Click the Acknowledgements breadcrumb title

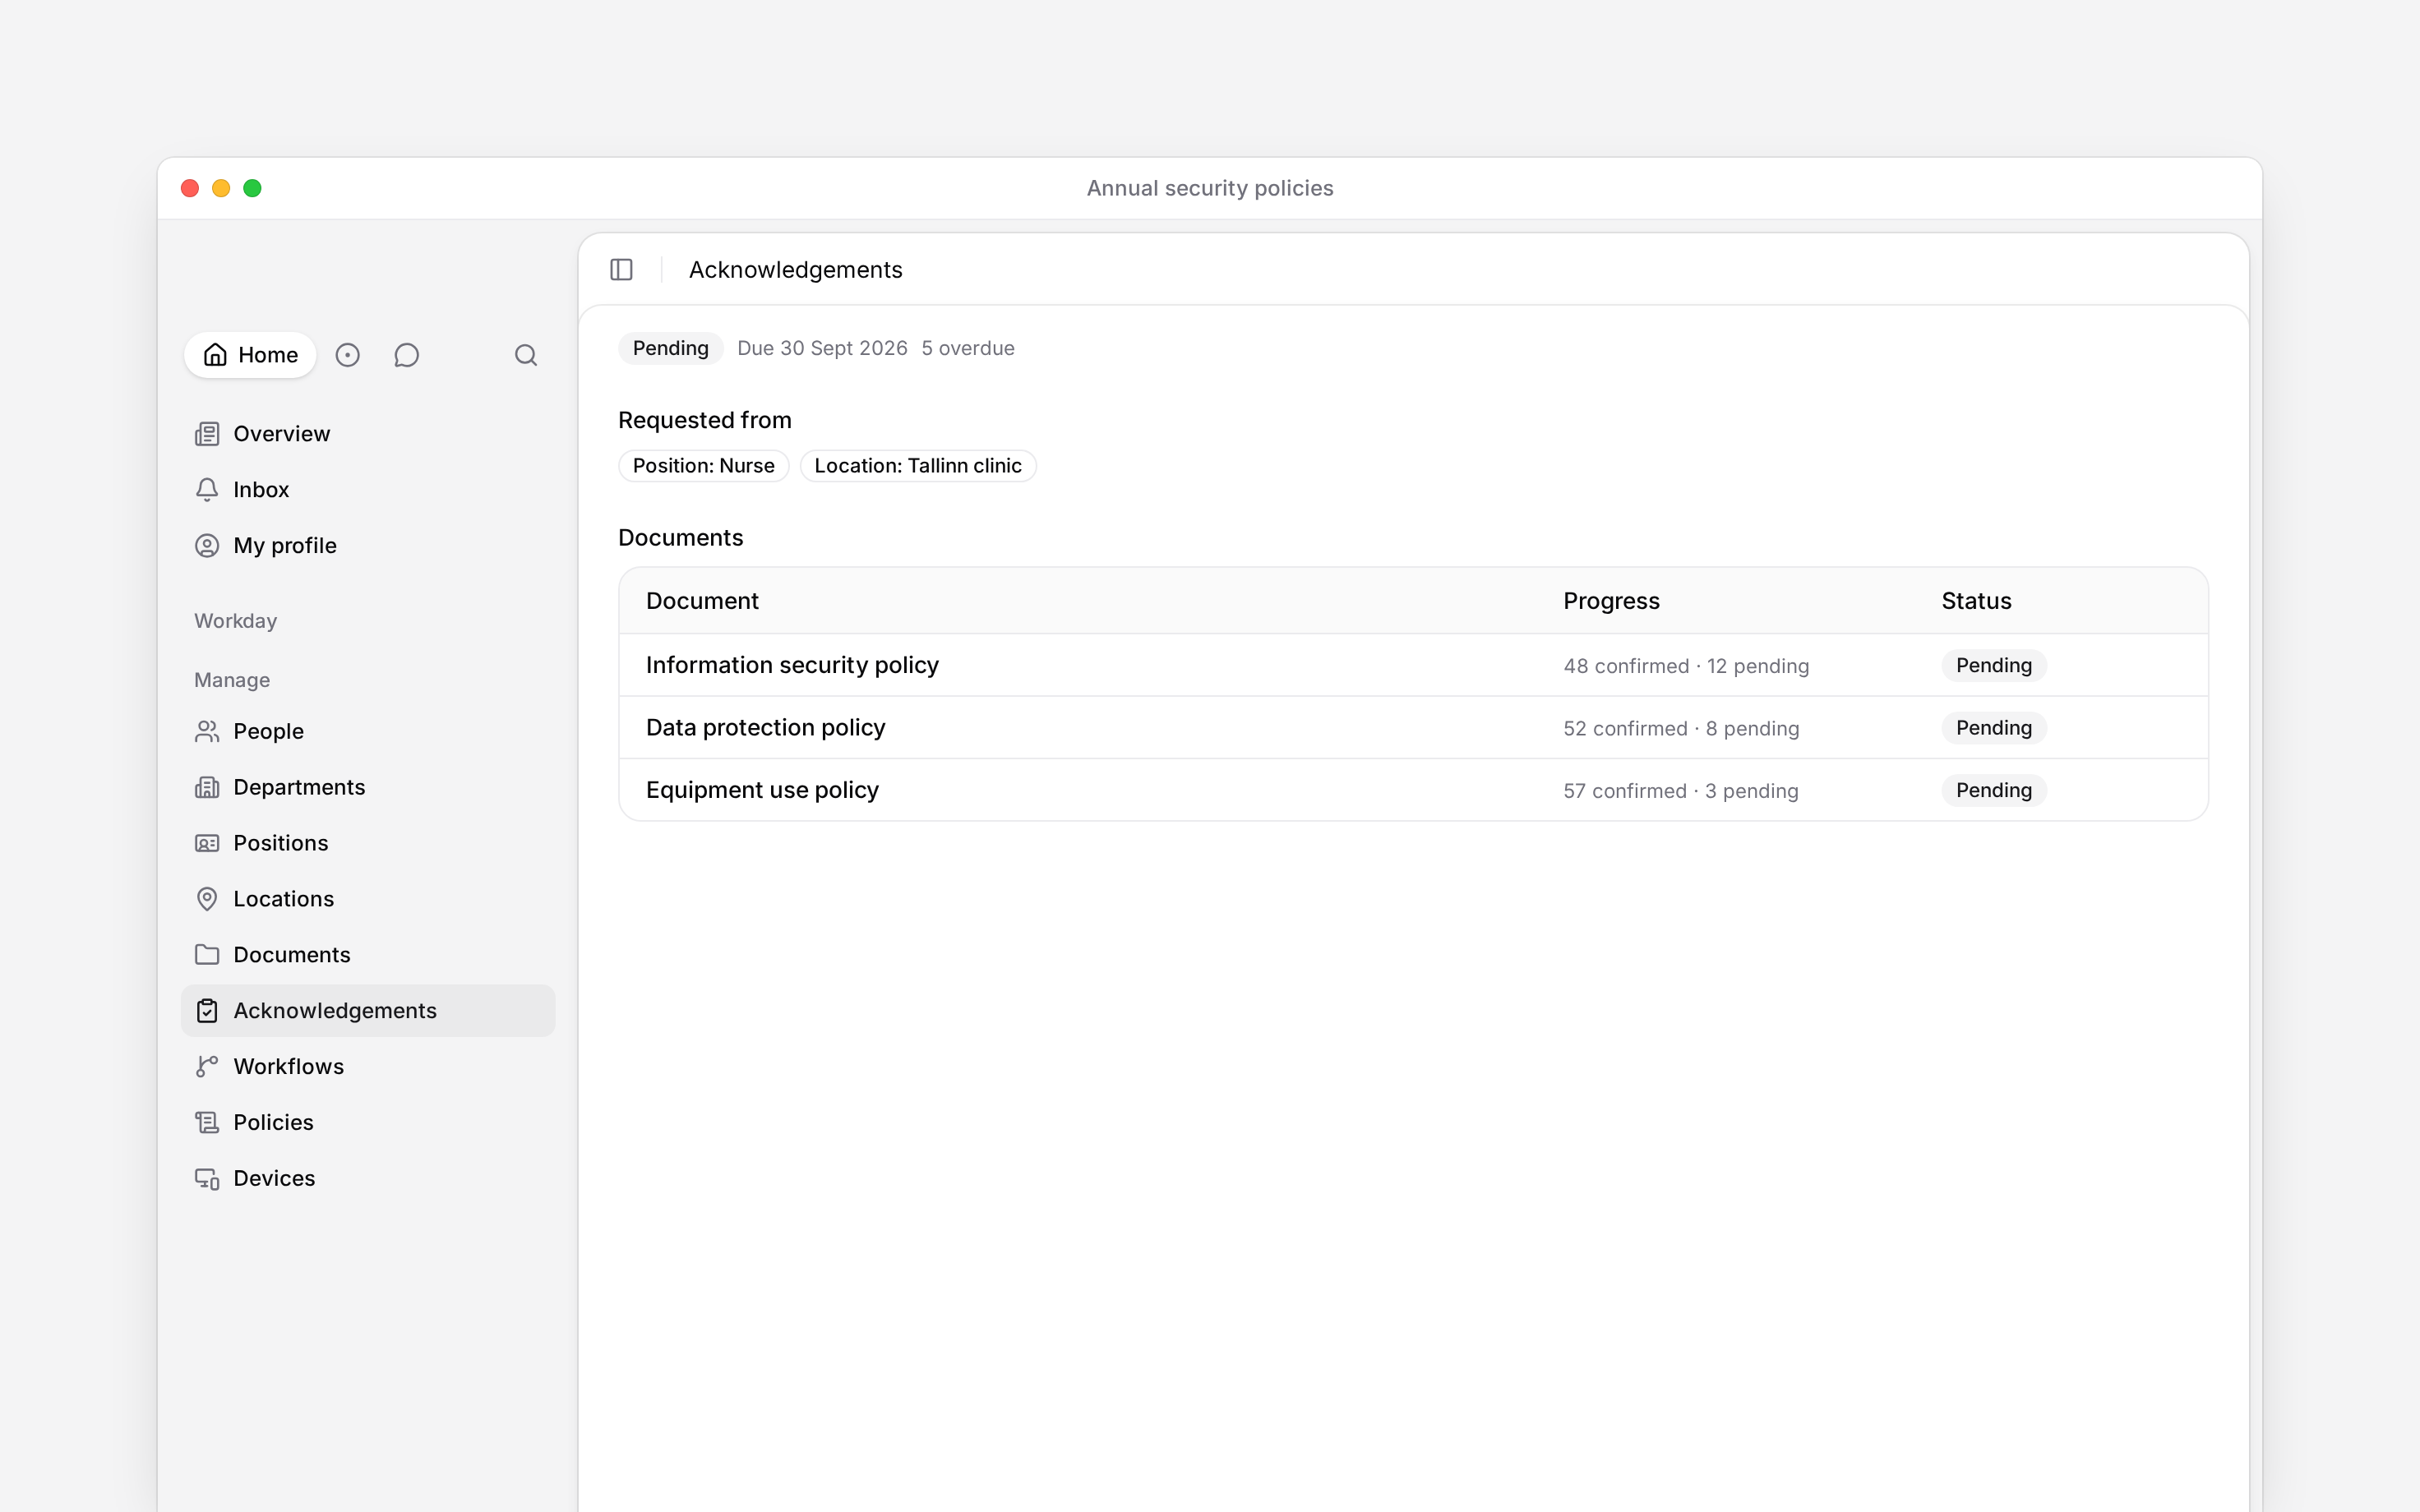(796, 270)
